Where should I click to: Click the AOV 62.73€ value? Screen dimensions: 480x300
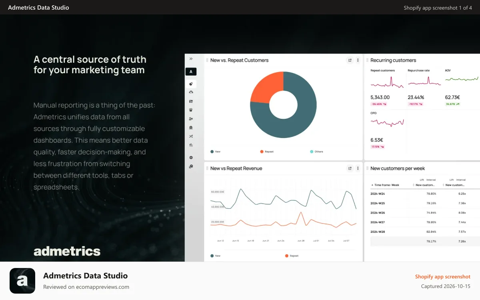tap(452, 97)
